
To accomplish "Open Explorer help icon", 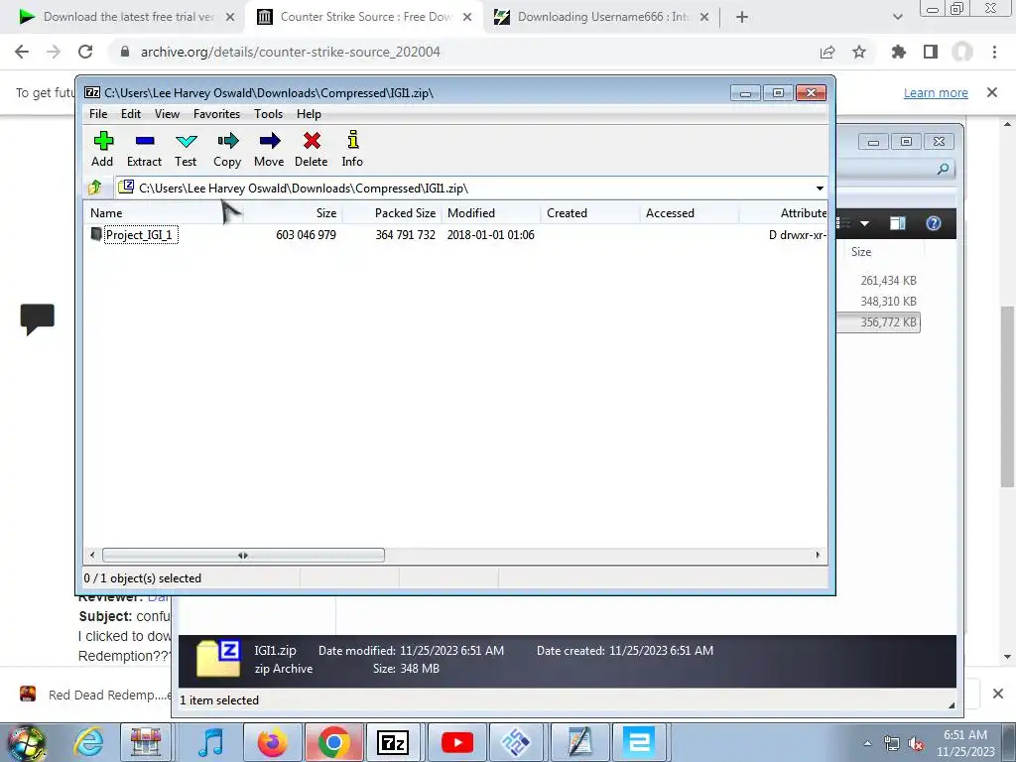I will 933,223.
